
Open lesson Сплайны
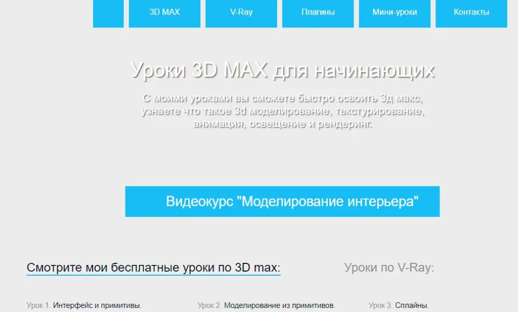(x=412, y=305)
